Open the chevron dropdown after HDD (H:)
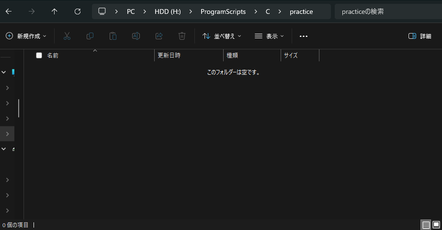 tap(191, 11)
